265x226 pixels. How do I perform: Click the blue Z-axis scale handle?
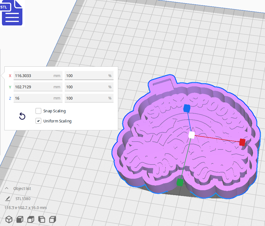pyautogui.click(x=187, y=108)
